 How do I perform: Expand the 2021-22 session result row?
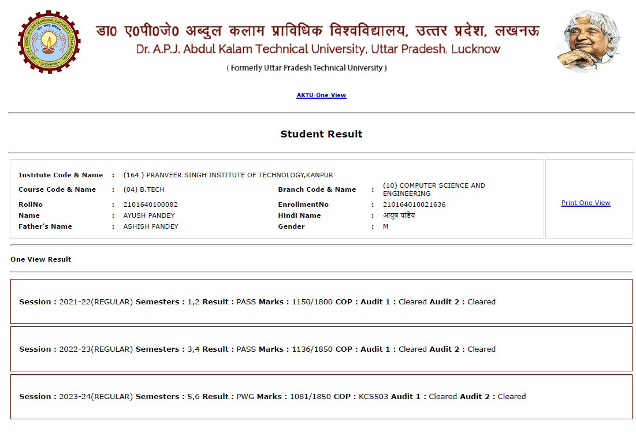point(321,301)
